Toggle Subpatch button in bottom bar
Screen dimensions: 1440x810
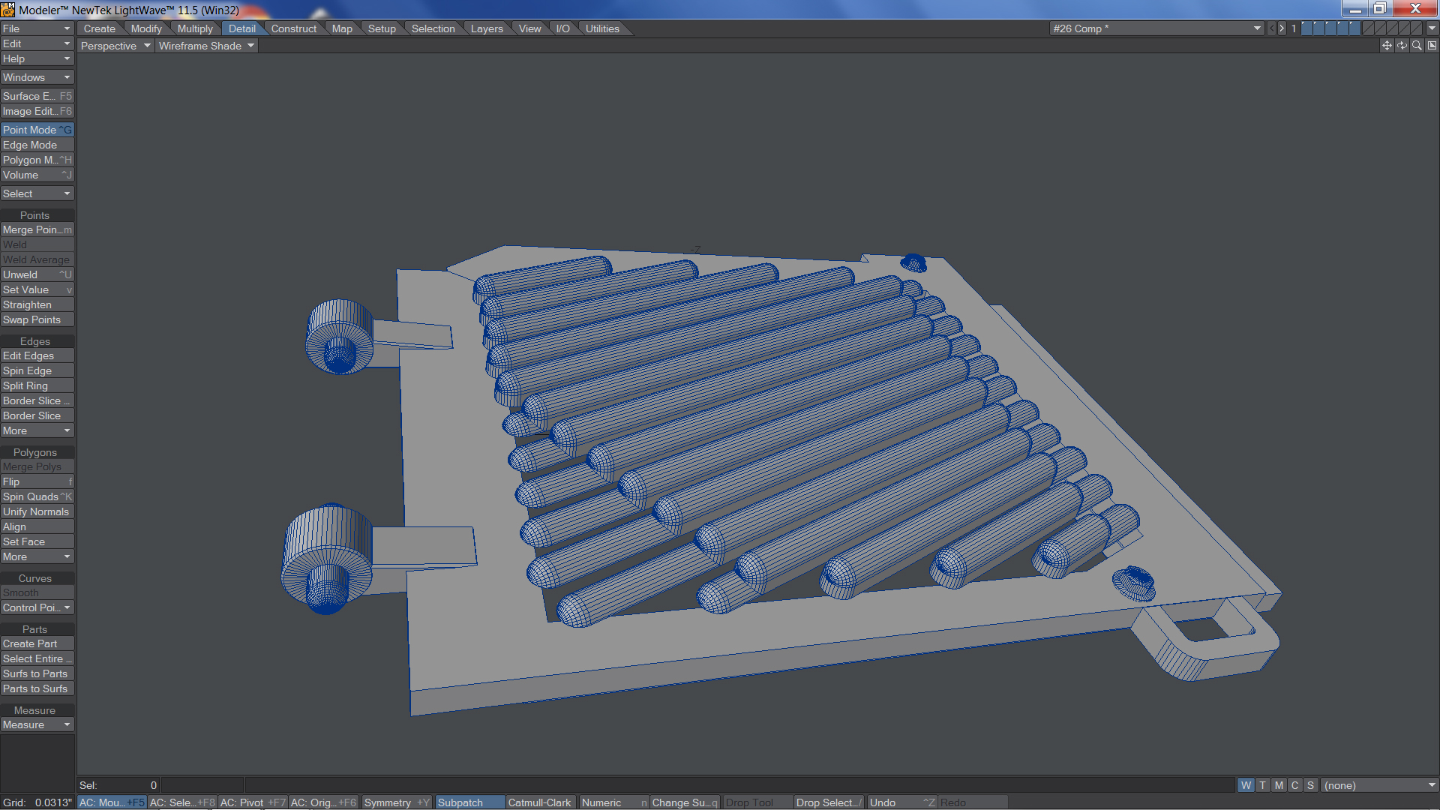pos(469,802)
